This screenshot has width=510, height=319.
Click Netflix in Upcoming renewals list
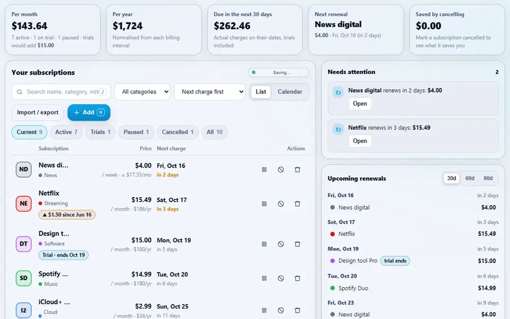[x=347, y=234]
